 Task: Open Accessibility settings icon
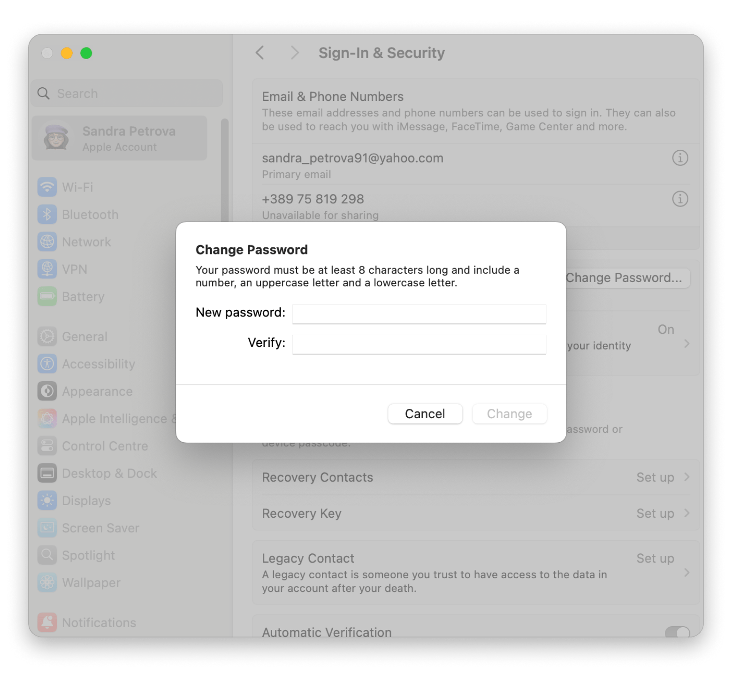pos(47,364)
